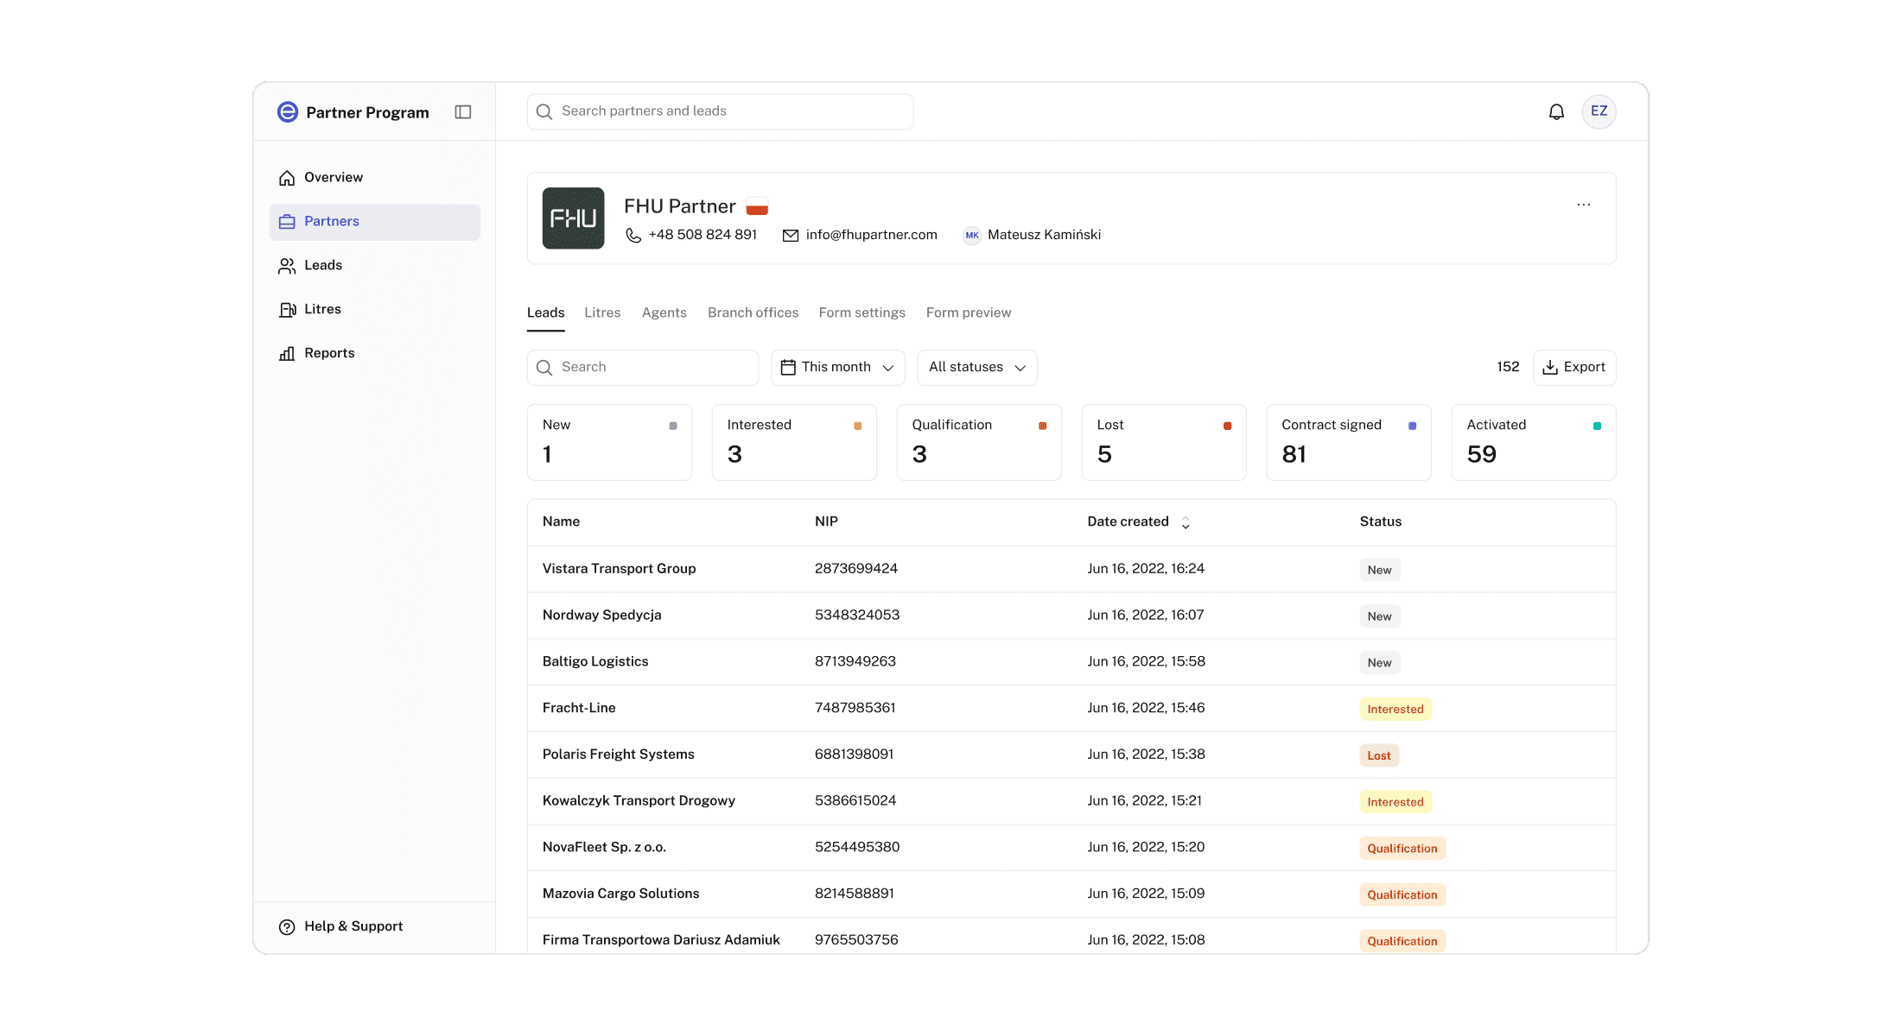Viewport: 1901px width, 1036px height.
Task: Click the phone icon beside +48 number
Action: [x=633, y=235]
